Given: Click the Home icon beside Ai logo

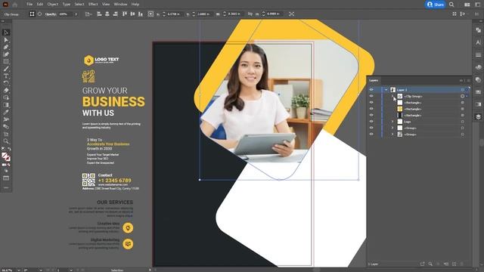Looking at the screenshot, I should click(14, 5).
